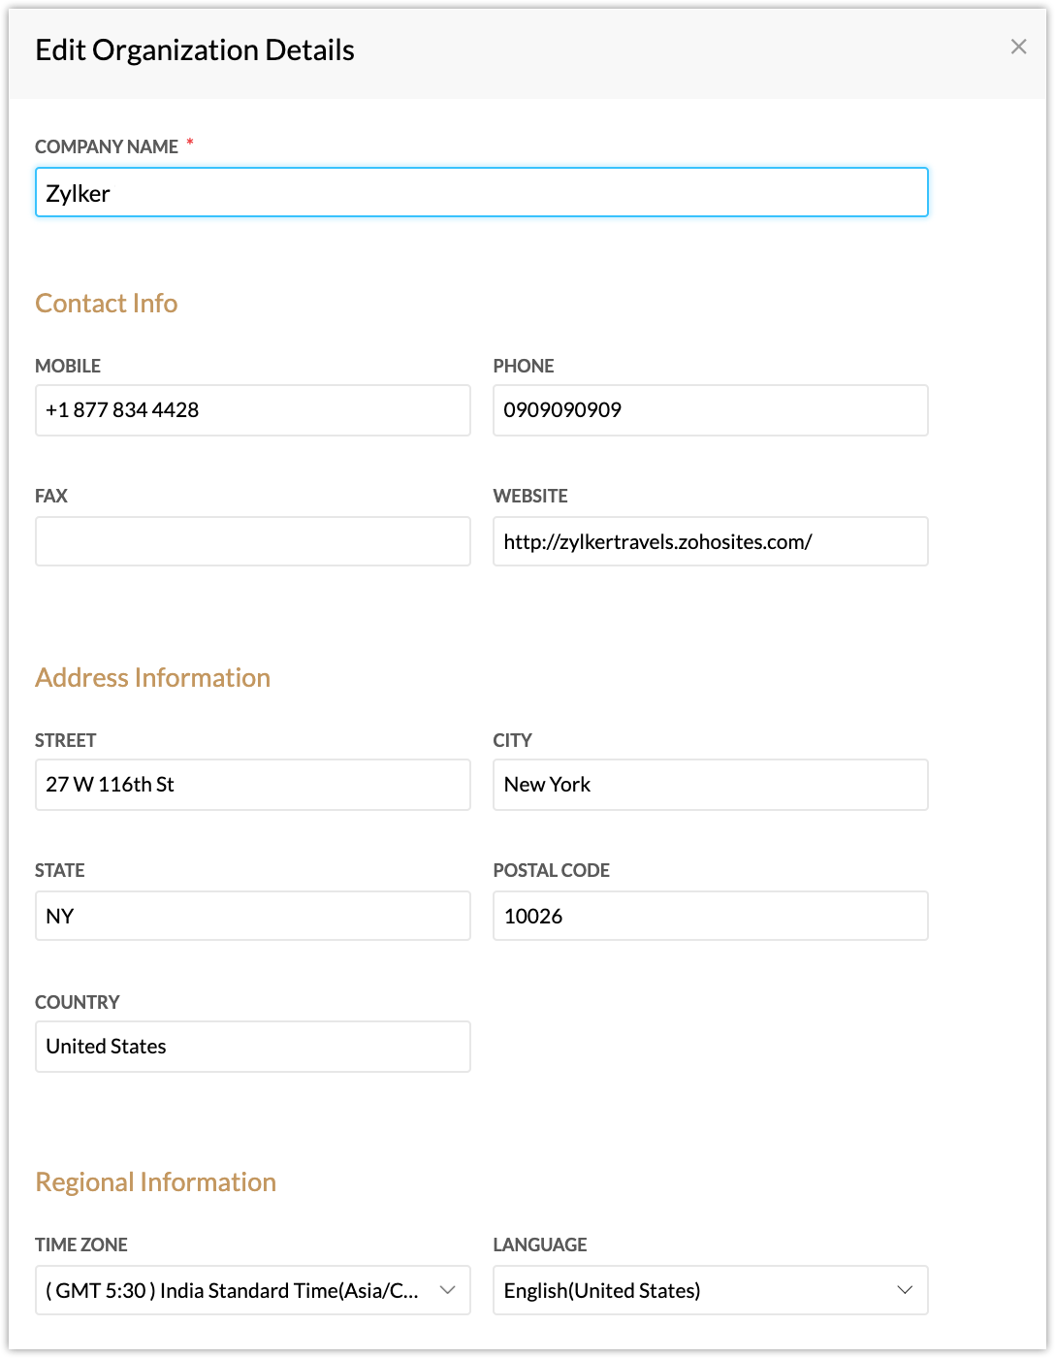Select the Phone field with 0909090909

(x=711, y=410)
